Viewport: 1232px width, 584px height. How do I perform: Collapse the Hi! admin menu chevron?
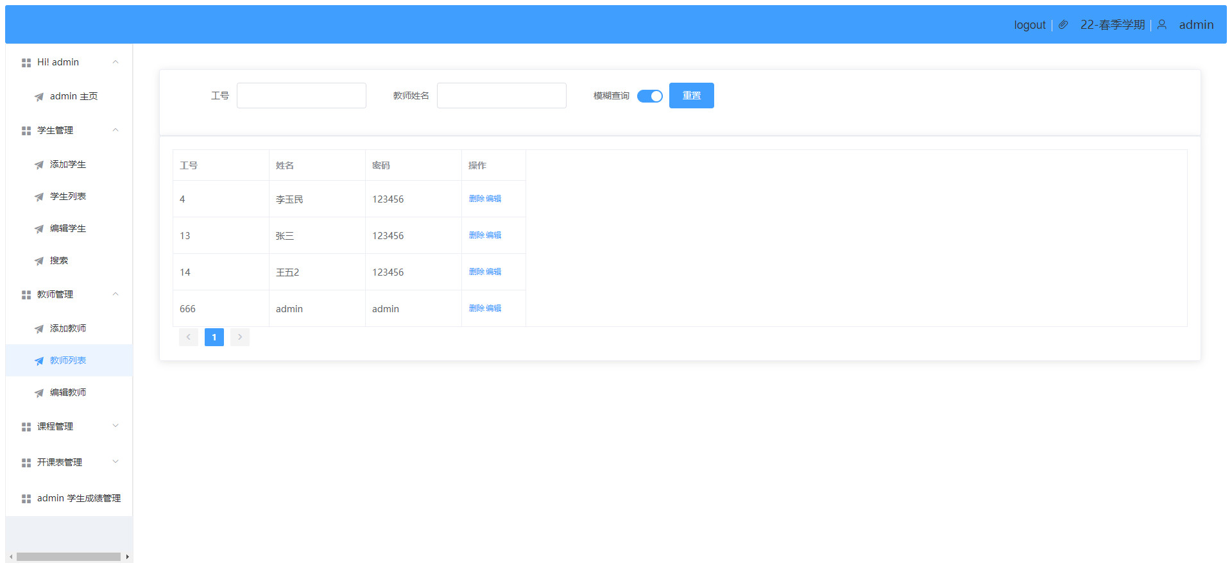pos(116,62)
